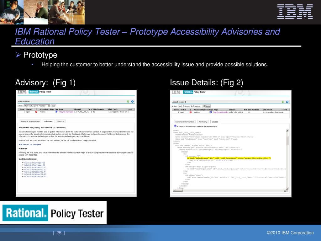321x241 pixels.
Task: Click the Apply button in Fig 1
Action: (x=53, y=106)
